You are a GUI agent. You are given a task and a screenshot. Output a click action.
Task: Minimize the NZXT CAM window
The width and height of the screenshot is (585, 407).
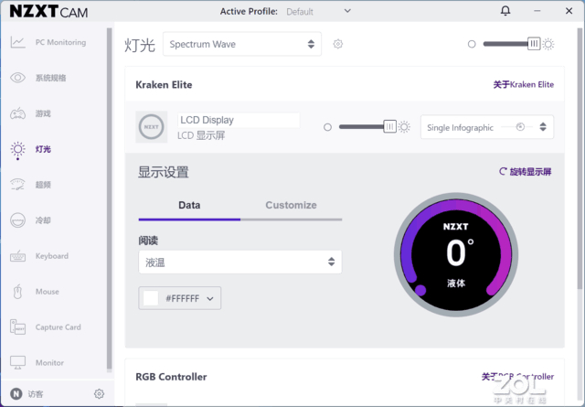tap(537, 11)
